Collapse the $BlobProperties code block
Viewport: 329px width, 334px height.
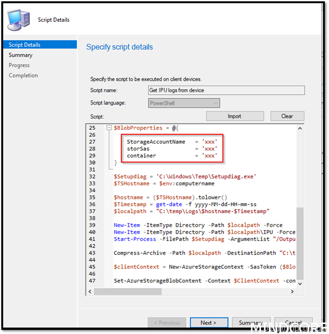(109, 128)
